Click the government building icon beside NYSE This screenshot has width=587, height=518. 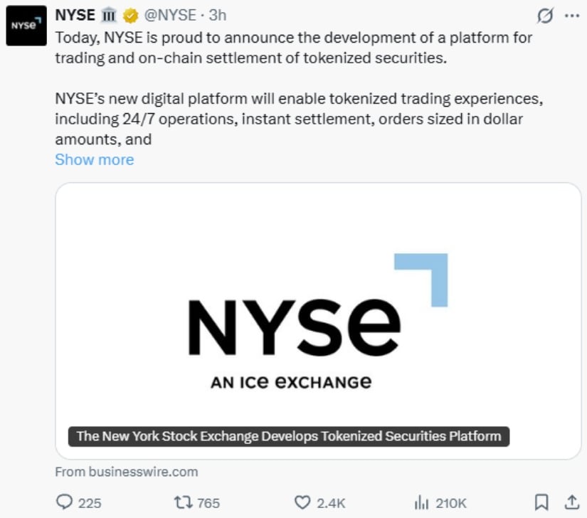click(109, 15)
